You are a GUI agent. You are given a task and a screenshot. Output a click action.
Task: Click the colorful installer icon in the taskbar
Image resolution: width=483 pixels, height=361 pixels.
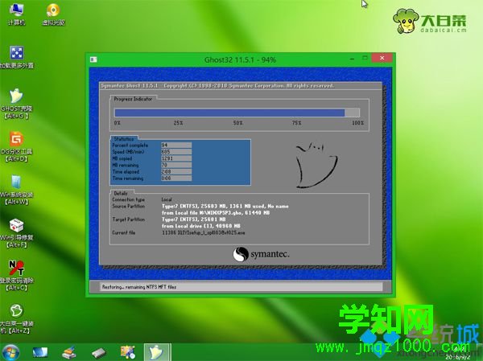128,352
